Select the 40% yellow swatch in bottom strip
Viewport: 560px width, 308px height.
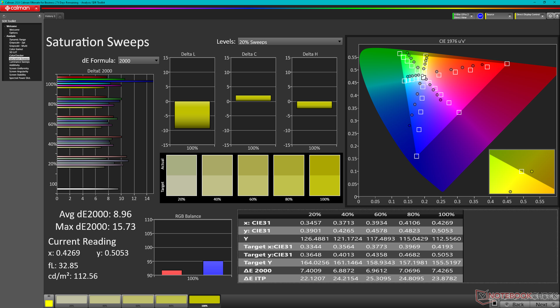105,301
